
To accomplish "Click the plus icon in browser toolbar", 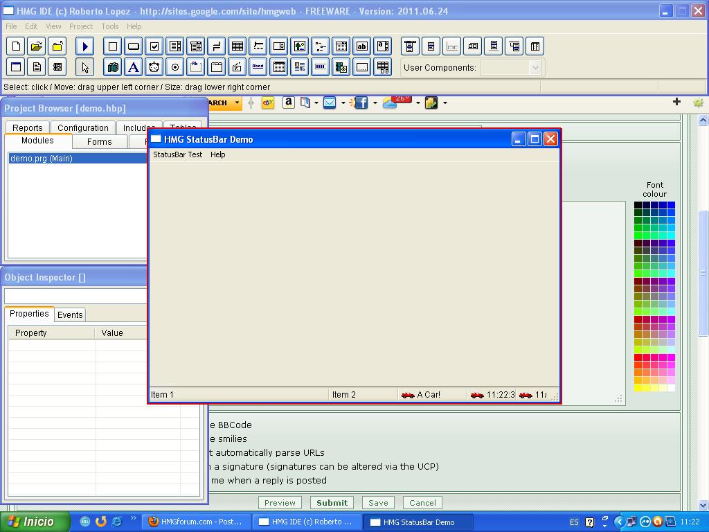I will click(676, 102).
